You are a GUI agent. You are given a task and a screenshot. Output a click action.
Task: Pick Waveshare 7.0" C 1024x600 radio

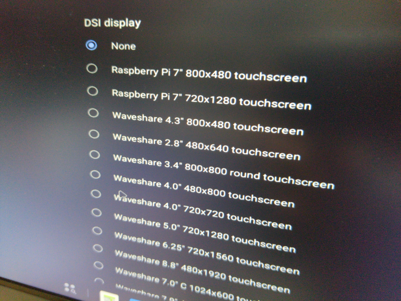[98, 265]
